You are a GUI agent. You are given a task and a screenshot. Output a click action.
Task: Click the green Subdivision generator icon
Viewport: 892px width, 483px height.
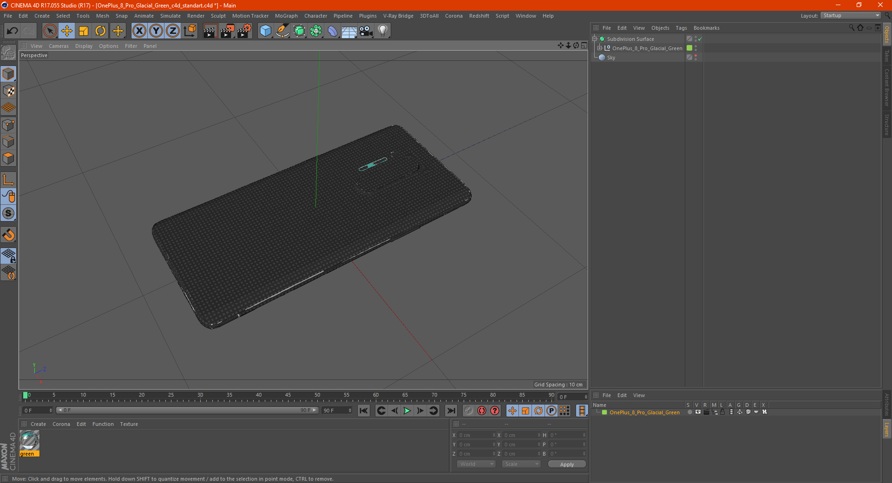(x=300, y=31)
